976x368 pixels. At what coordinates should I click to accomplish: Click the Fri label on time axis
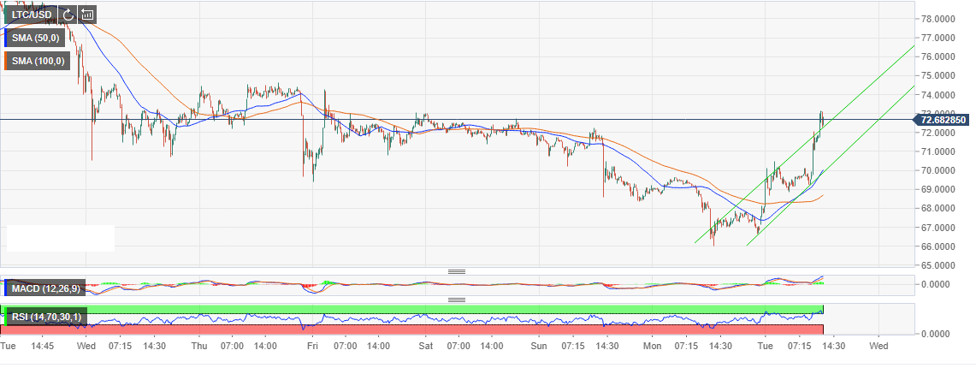click(x=312, y=346)
